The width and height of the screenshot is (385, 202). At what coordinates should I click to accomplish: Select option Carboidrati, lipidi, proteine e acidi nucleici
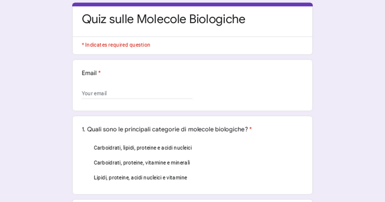point(142,148)
